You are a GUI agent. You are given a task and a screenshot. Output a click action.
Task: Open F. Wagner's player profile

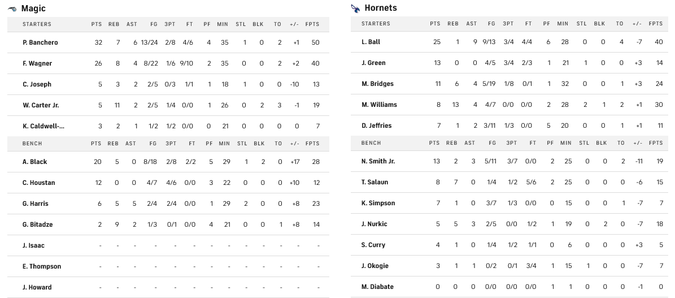[x=37, y=63]
